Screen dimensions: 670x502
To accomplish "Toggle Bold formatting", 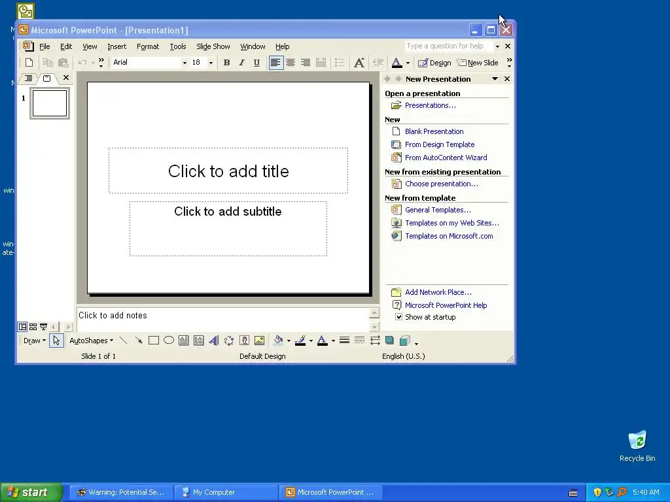I will click(226, 62).
